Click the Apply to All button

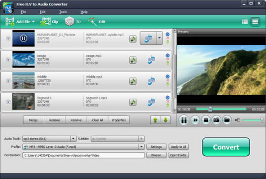click(x=178, y=147)
